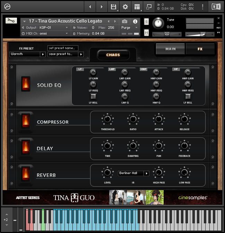This screenshot has height=233, width=225.
Task: Switch the Reverb power toggle
Action: click(26, 173)
